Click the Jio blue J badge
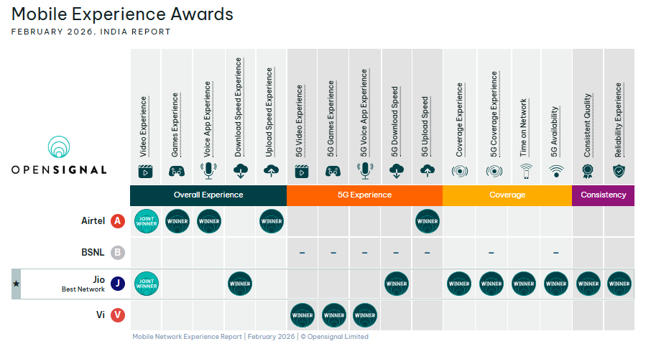The height and width of the screenshot is (349, 651). click(x=118, y=284)
